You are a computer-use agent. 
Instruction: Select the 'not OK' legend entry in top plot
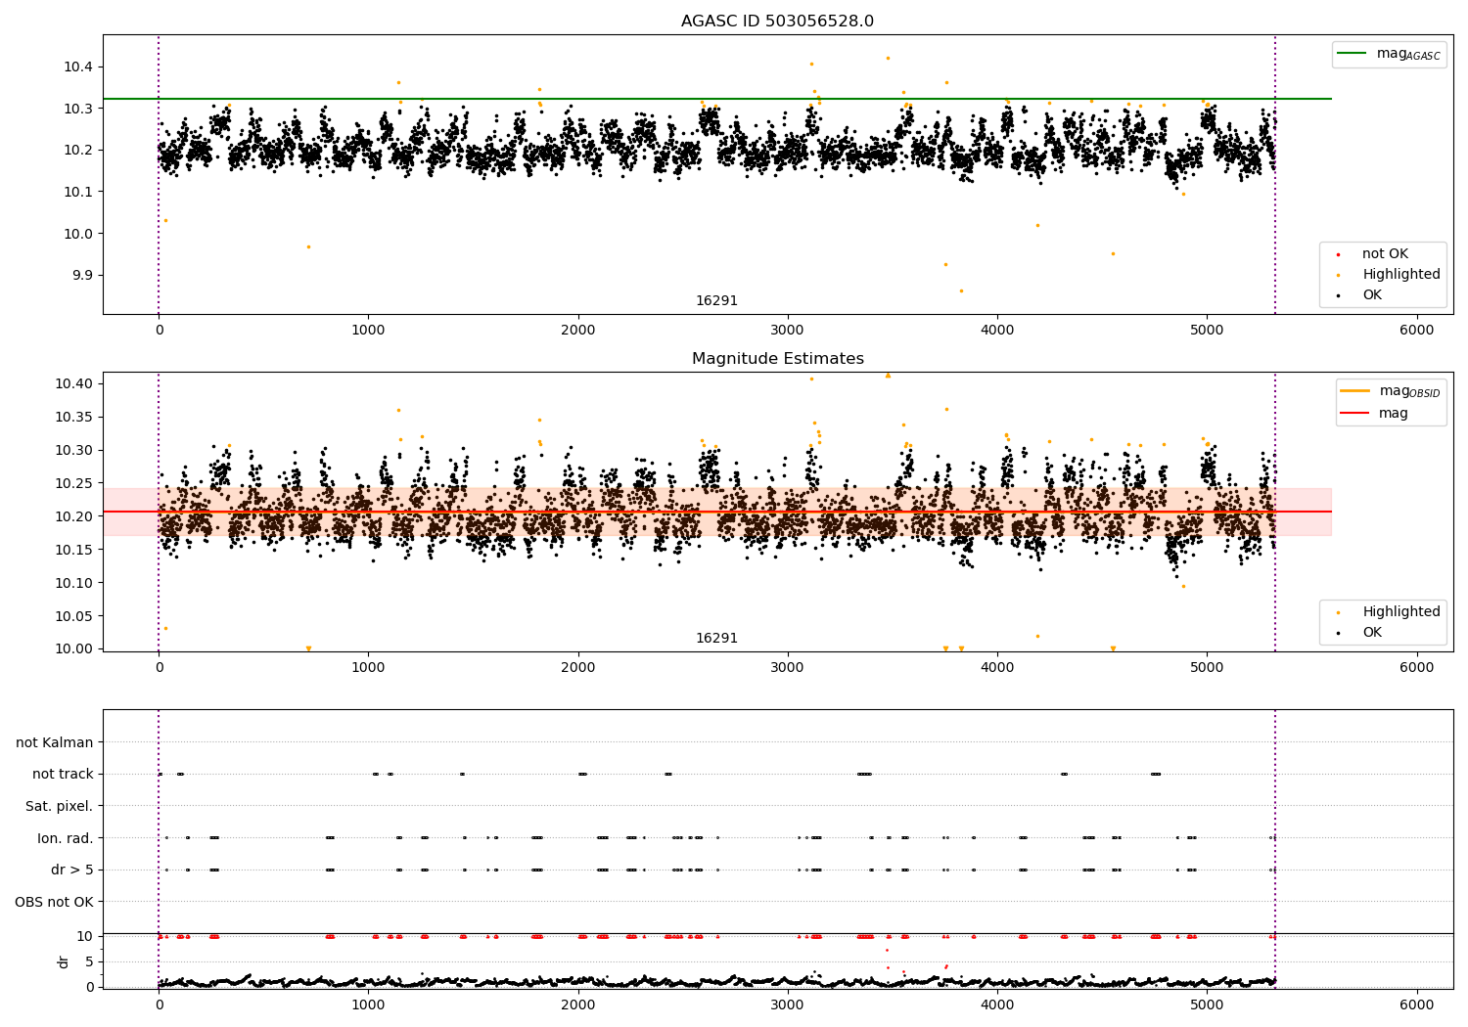(1385, 254)
